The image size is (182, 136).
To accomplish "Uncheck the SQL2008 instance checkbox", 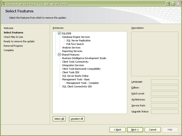I will coord(59,33).
